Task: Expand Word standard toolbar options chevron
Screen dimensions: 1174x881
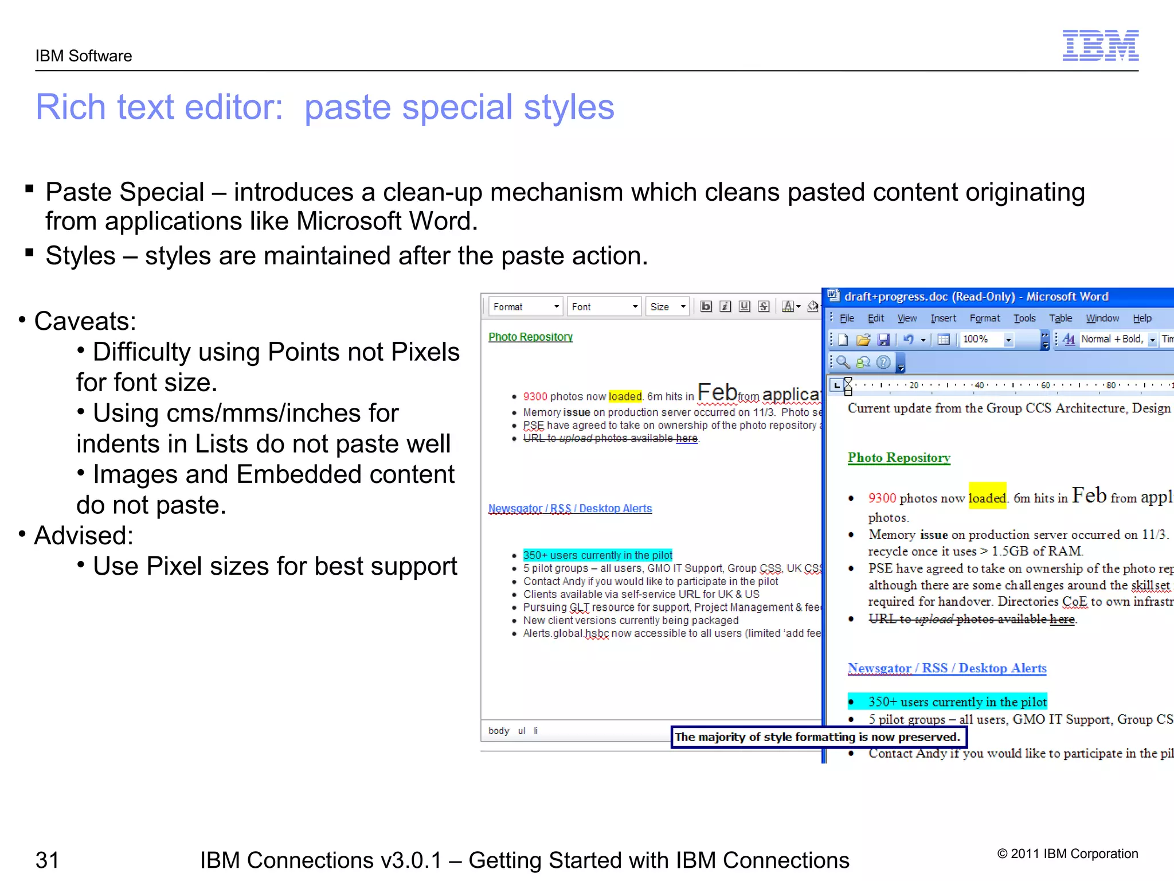Action: pyautogui.click(x=1045, y=340)
